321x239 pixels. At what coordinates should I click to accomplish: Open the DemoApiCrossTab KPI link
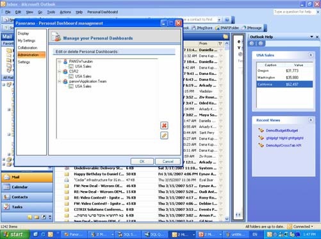(284, 145)
